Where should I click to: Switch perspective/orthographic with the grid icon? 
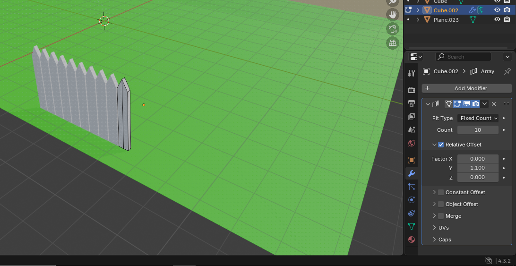(393, 43)
